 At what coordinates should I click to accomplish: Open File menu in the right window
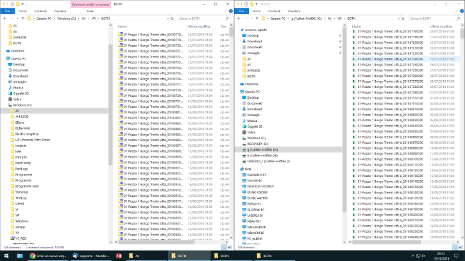tap(242, 11)
